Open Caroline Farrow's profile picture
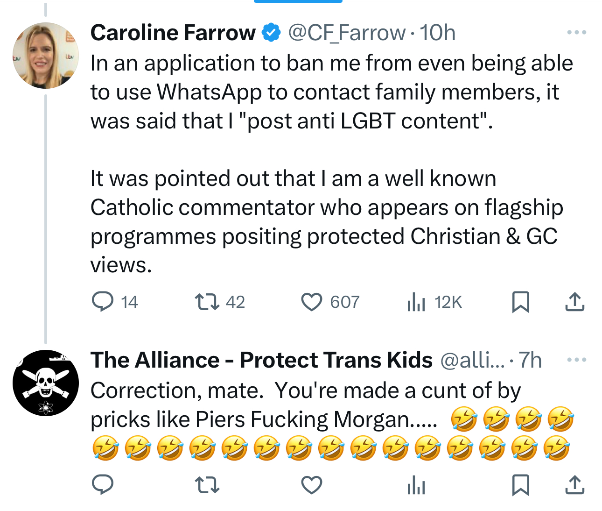The image size is (602, 511). 46,56
